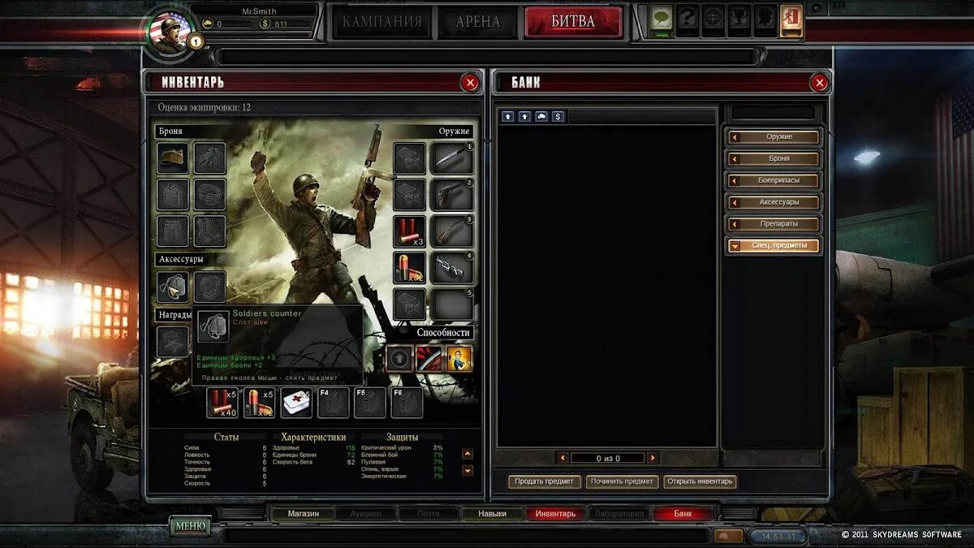Screen dimensions: 974x548
Task: Click the empty ammo box beside knife
Action: pos(410,158)
